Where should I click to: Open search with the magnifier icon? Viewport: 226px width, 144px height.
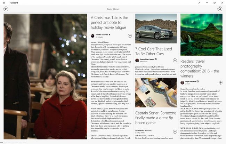click(x=220, y=9)
